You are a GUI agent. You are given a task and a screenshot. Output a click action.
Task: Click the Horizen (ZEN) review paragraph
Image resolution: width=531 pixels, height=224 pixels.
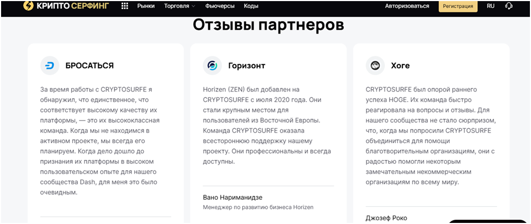tap(267, 126)
